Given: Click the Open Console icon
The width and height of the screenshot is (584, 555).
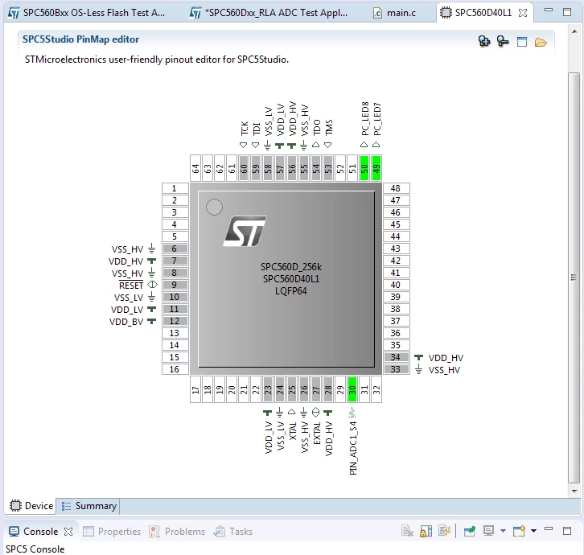Looking at the screenshot, I should [x=519, y=531].
